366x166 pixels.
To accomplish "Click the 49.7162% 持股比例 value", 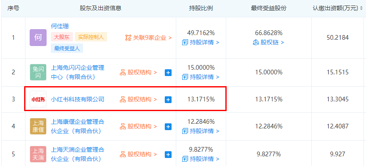I will coord(201,33).
